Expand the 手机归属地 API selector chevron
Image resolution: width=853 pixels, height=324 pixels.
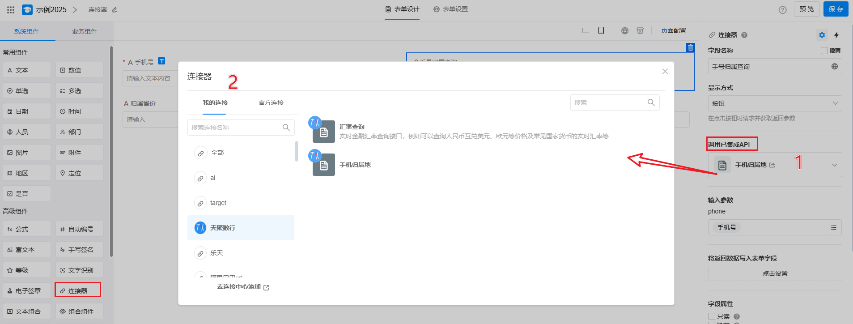coord(834,165)
